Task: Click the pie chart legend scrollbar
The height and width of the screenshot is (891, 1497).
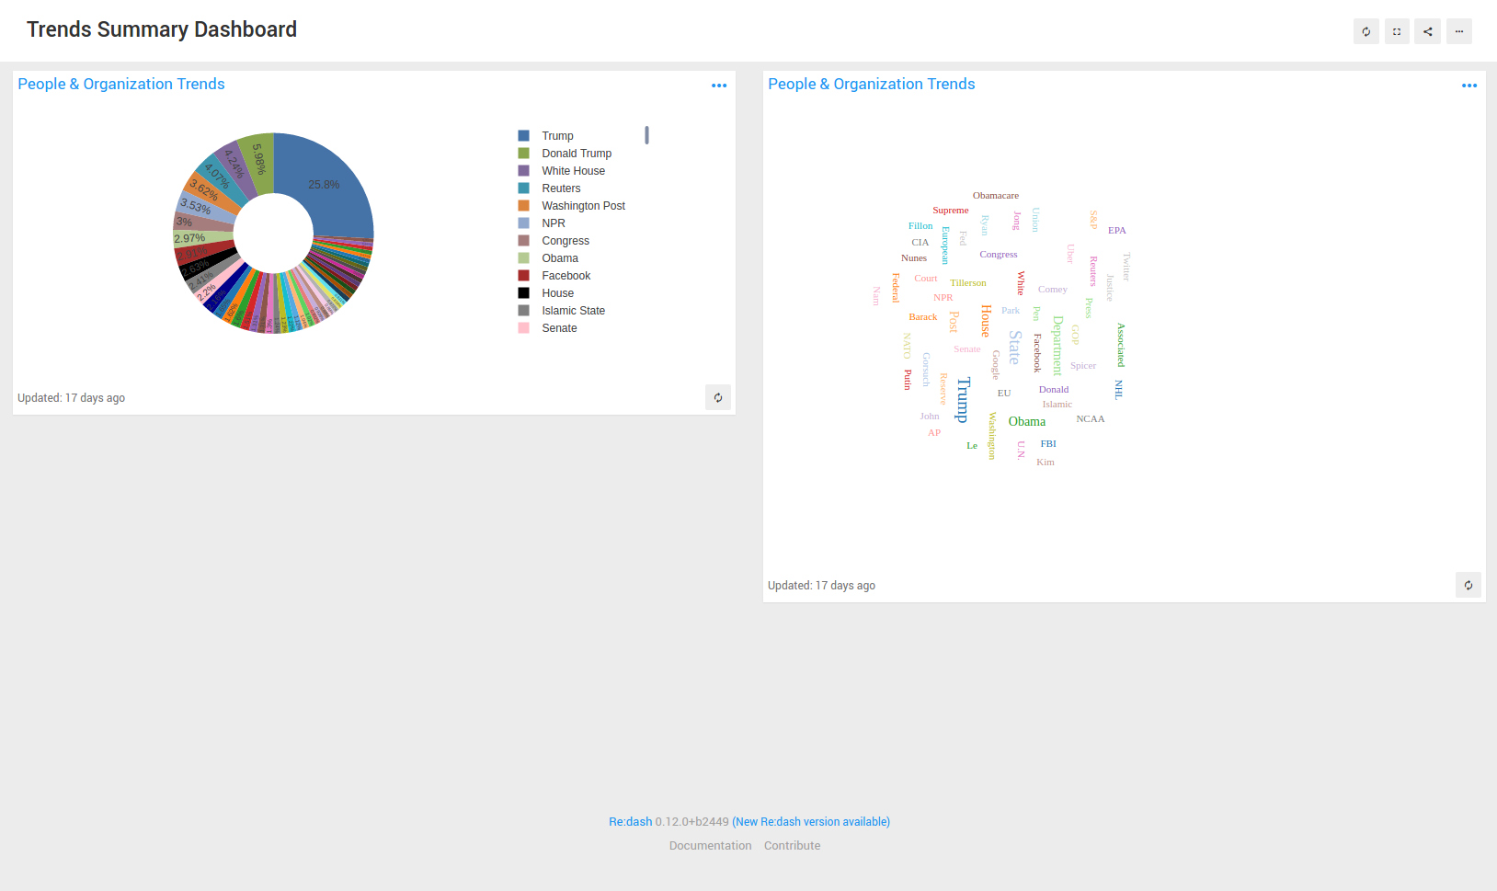Action: click(647, 135)
